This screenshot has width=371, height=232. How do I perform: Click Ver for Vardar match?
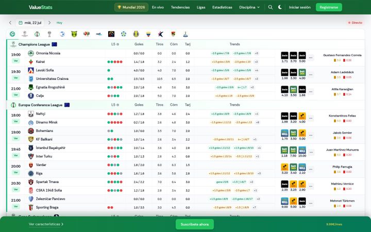coord(16,172)
